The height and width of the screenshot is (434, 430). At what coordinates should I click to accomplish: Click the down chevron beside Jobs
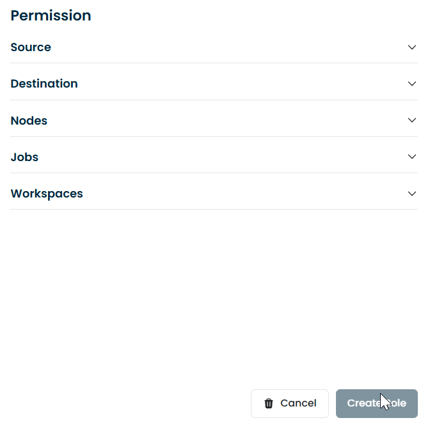412,157
